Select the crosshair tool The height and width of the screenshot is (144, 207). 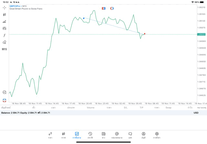(5, 7)
